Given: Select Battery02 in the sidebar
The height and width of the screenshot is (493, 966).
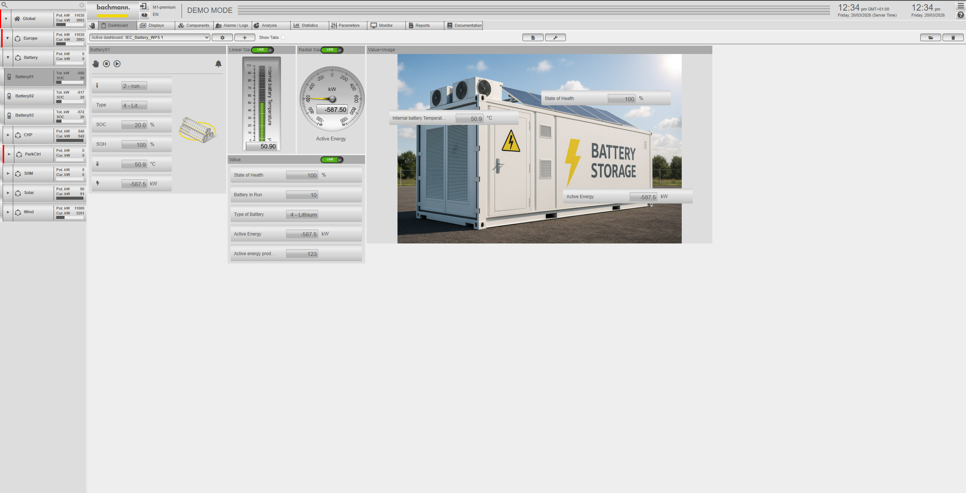Looking at the screenshot, I should coord(25,96).
